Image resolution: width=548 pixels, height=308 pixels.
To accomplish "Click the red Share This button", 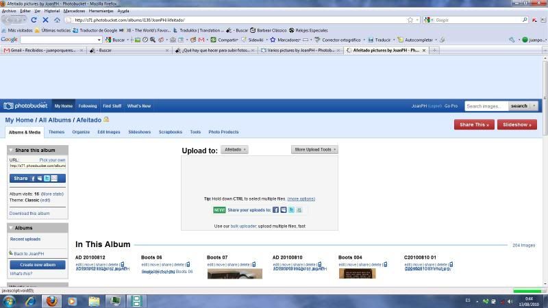I will pyautogui.click(x=474, y=125).
